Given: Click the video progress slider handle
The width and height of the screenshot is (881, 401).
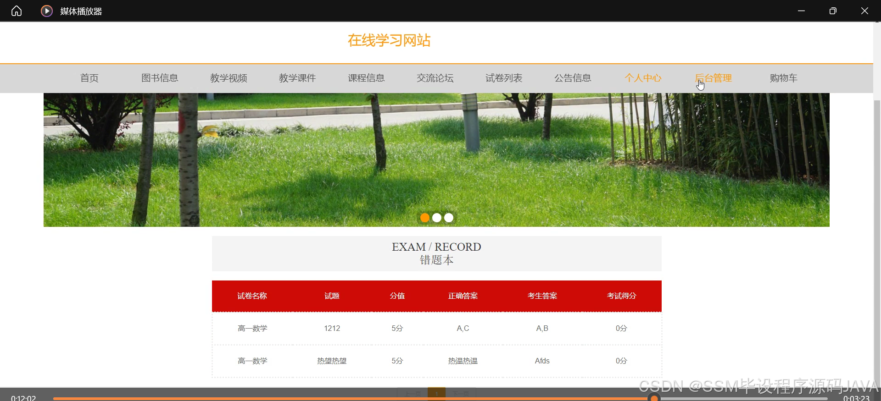Looking at the screenshot, I should coord(654,398).
